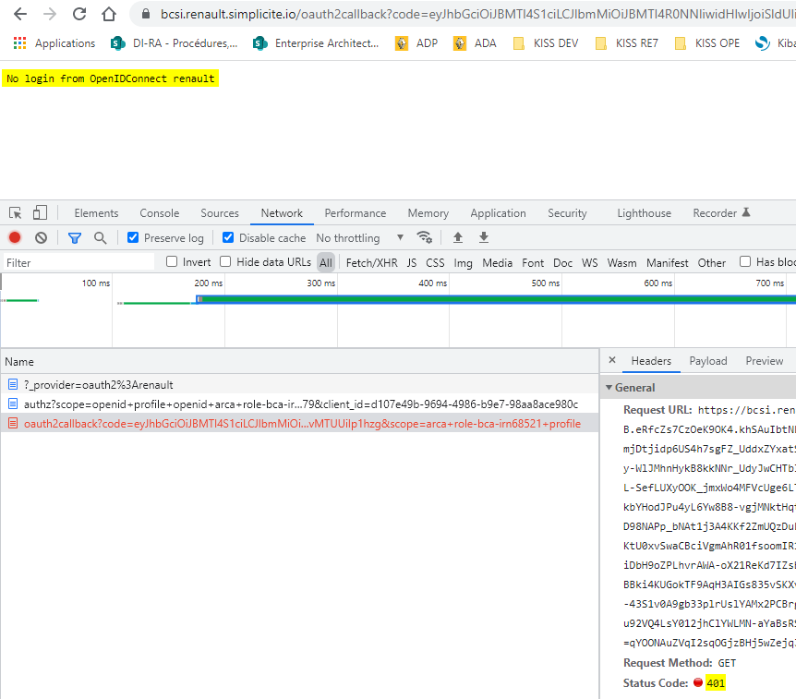Select the authz?scope=openid request row
Screen dimensions: 796x699
click(x=299, y=404)
